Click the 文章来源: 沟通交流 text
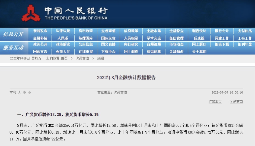255x146 pixels. 112,92
